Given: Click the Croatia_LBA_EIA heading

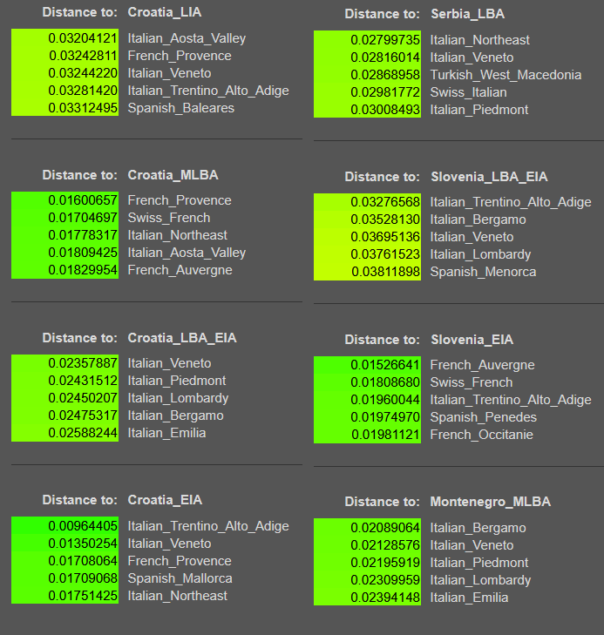Looking at the screenshot, I should 182,338.
